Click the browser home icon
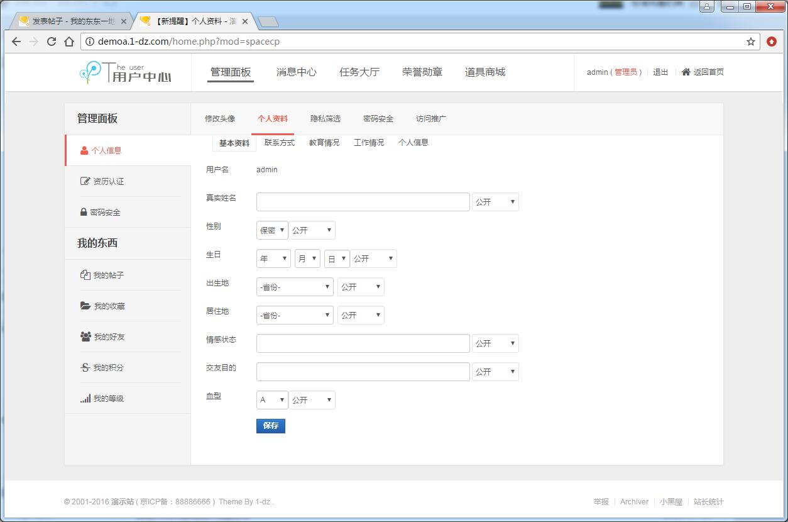 (x=69, y=42)
